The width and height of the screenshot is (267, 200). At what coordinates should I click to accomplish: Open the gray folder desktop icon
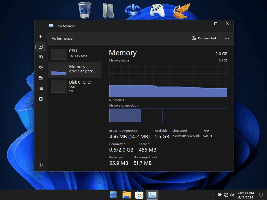point(108,11)
